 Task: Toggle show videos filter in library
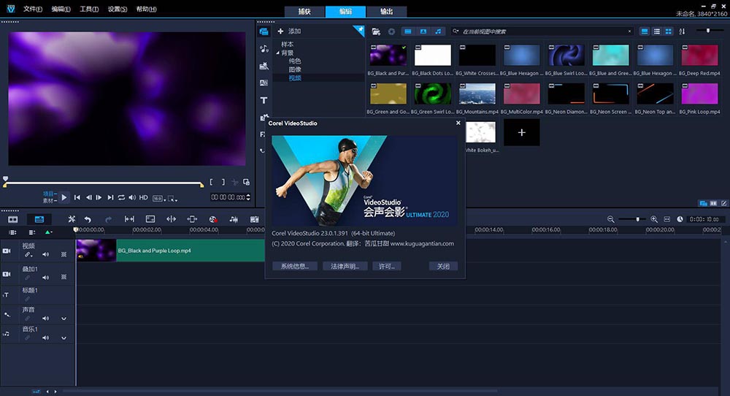(408, 31)
